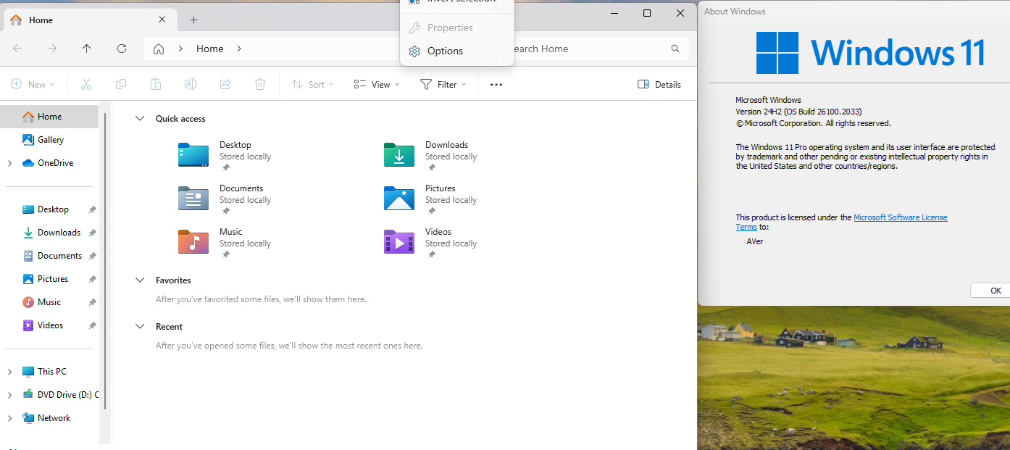Collapse the Recent section
The height and width of the screenshot is (450, 1010).
[x=140, y=327]
